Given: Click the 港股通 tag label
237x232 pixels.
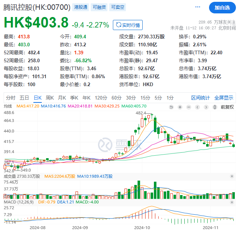Looking at the screenshot, I should [x=81, y=7].
